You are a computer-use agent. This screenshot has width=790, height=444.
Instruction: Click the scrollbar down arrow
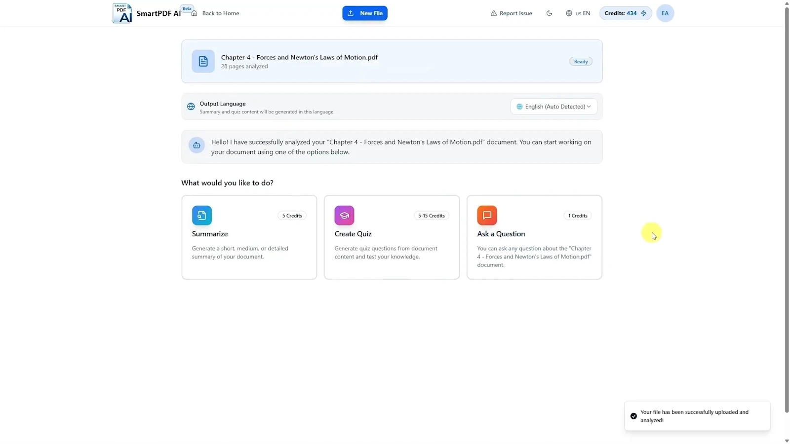click(787, 441)
